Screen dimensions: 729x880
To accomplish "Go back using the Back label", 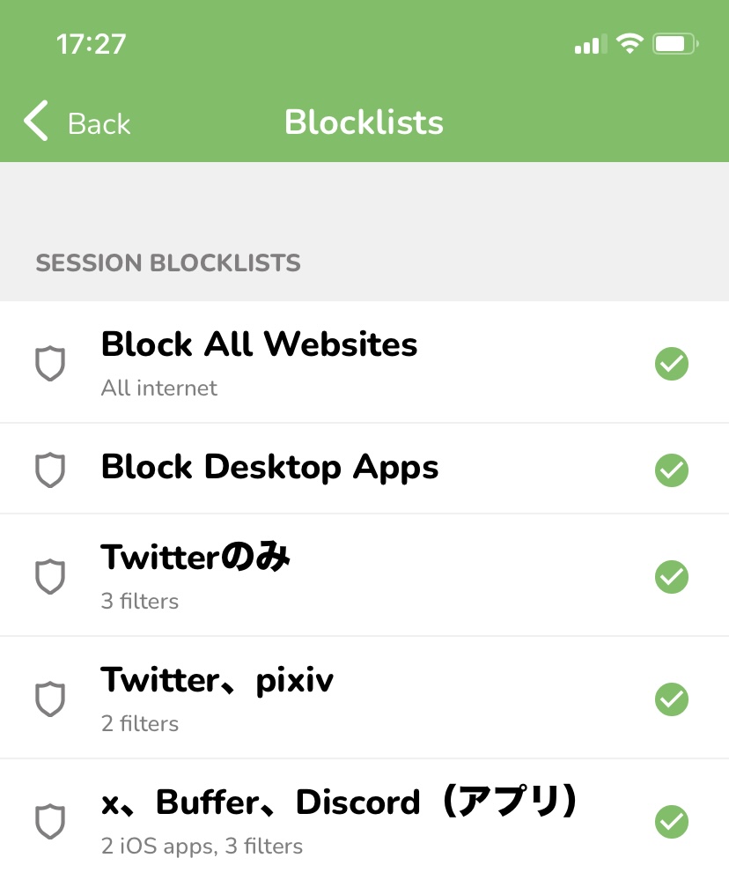I will tap(99, 123).
